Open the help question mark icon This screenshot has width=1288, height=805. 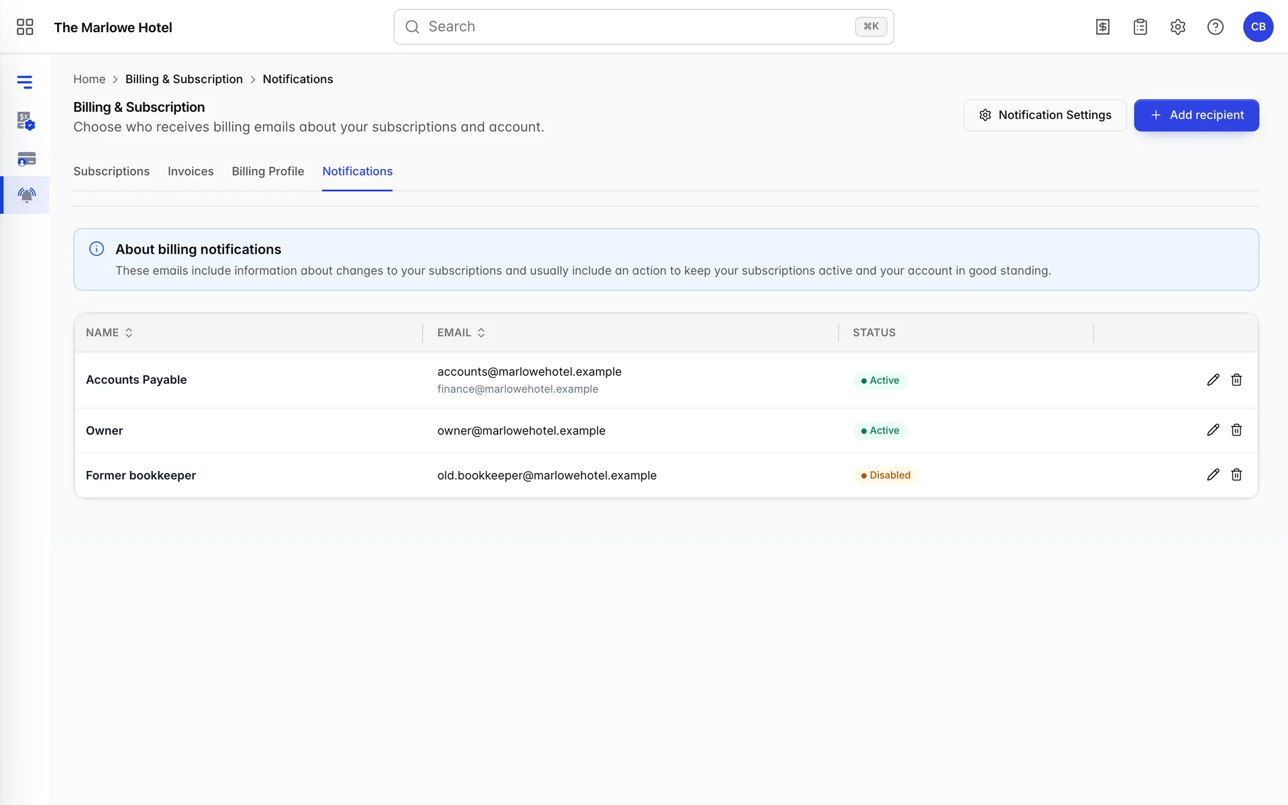coord(1216,27)
